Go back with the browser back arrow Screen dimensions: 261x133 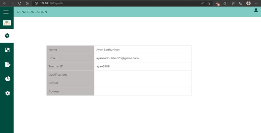tap(5, 3)
